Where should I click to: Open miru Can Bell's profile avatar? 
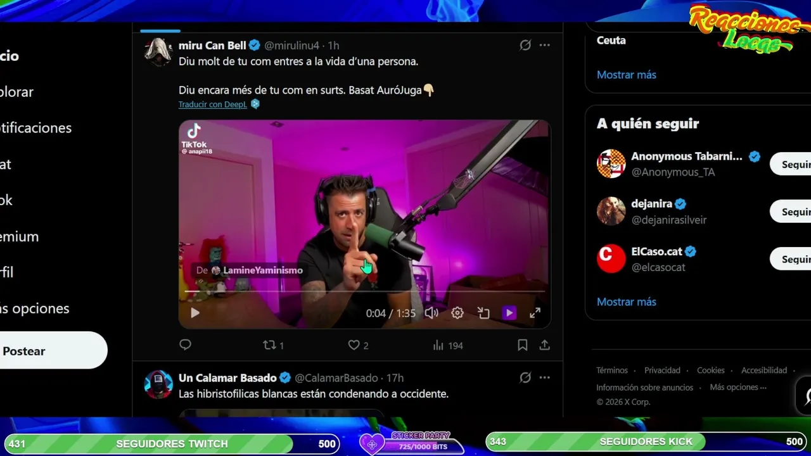(158, 52)
